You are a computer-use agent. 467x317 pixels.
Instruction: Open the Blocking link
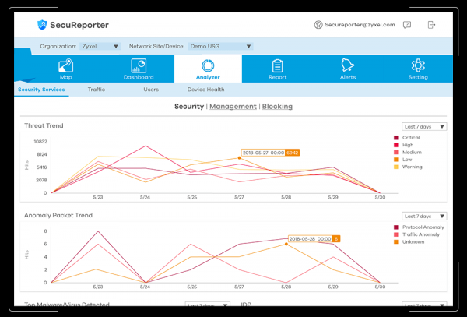tap(277, 107)
